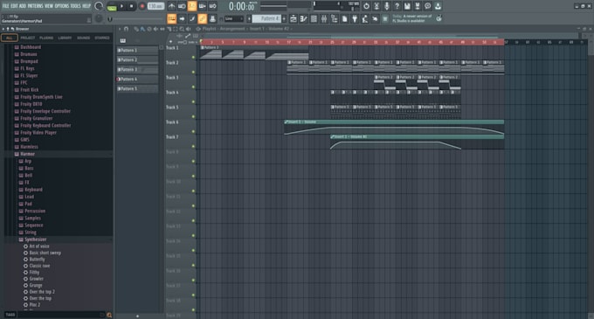
Task: Click the browser search magnifier icon
Action: 109,315
